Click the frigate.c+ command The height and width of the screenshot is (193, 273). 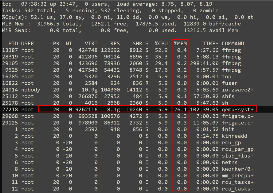point(238,123)
